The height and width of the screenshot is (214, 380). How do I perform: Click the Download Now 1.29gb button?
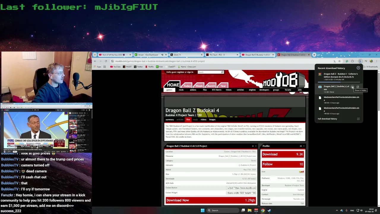point(210,200)
